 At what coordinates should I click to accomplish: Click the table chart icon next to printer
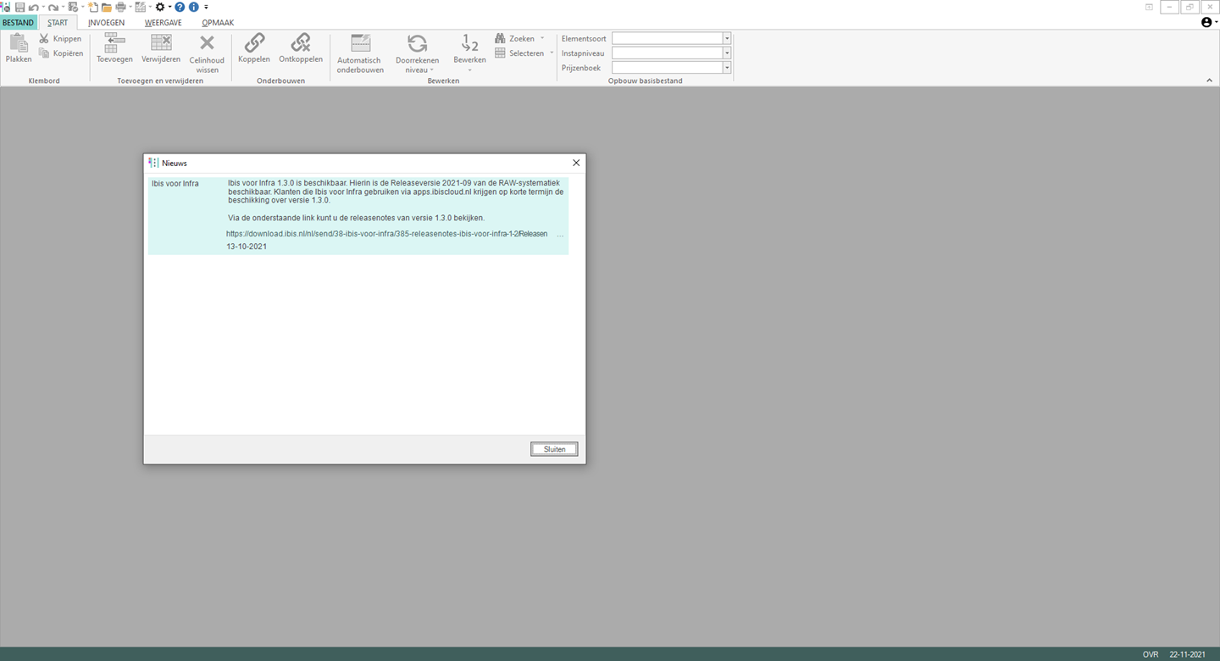(140, 7)
